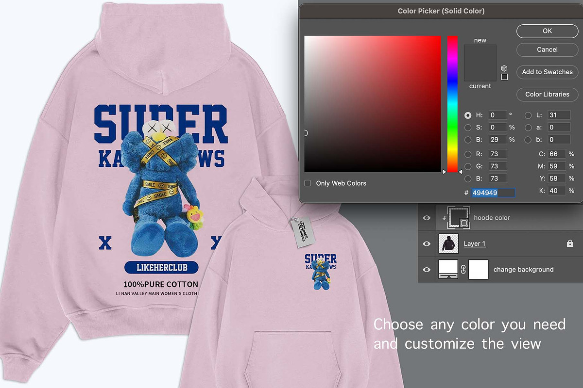583x388 pixels.
Task: Hide Layer 1 with the eye icon
Action: [x=427, y=243]
